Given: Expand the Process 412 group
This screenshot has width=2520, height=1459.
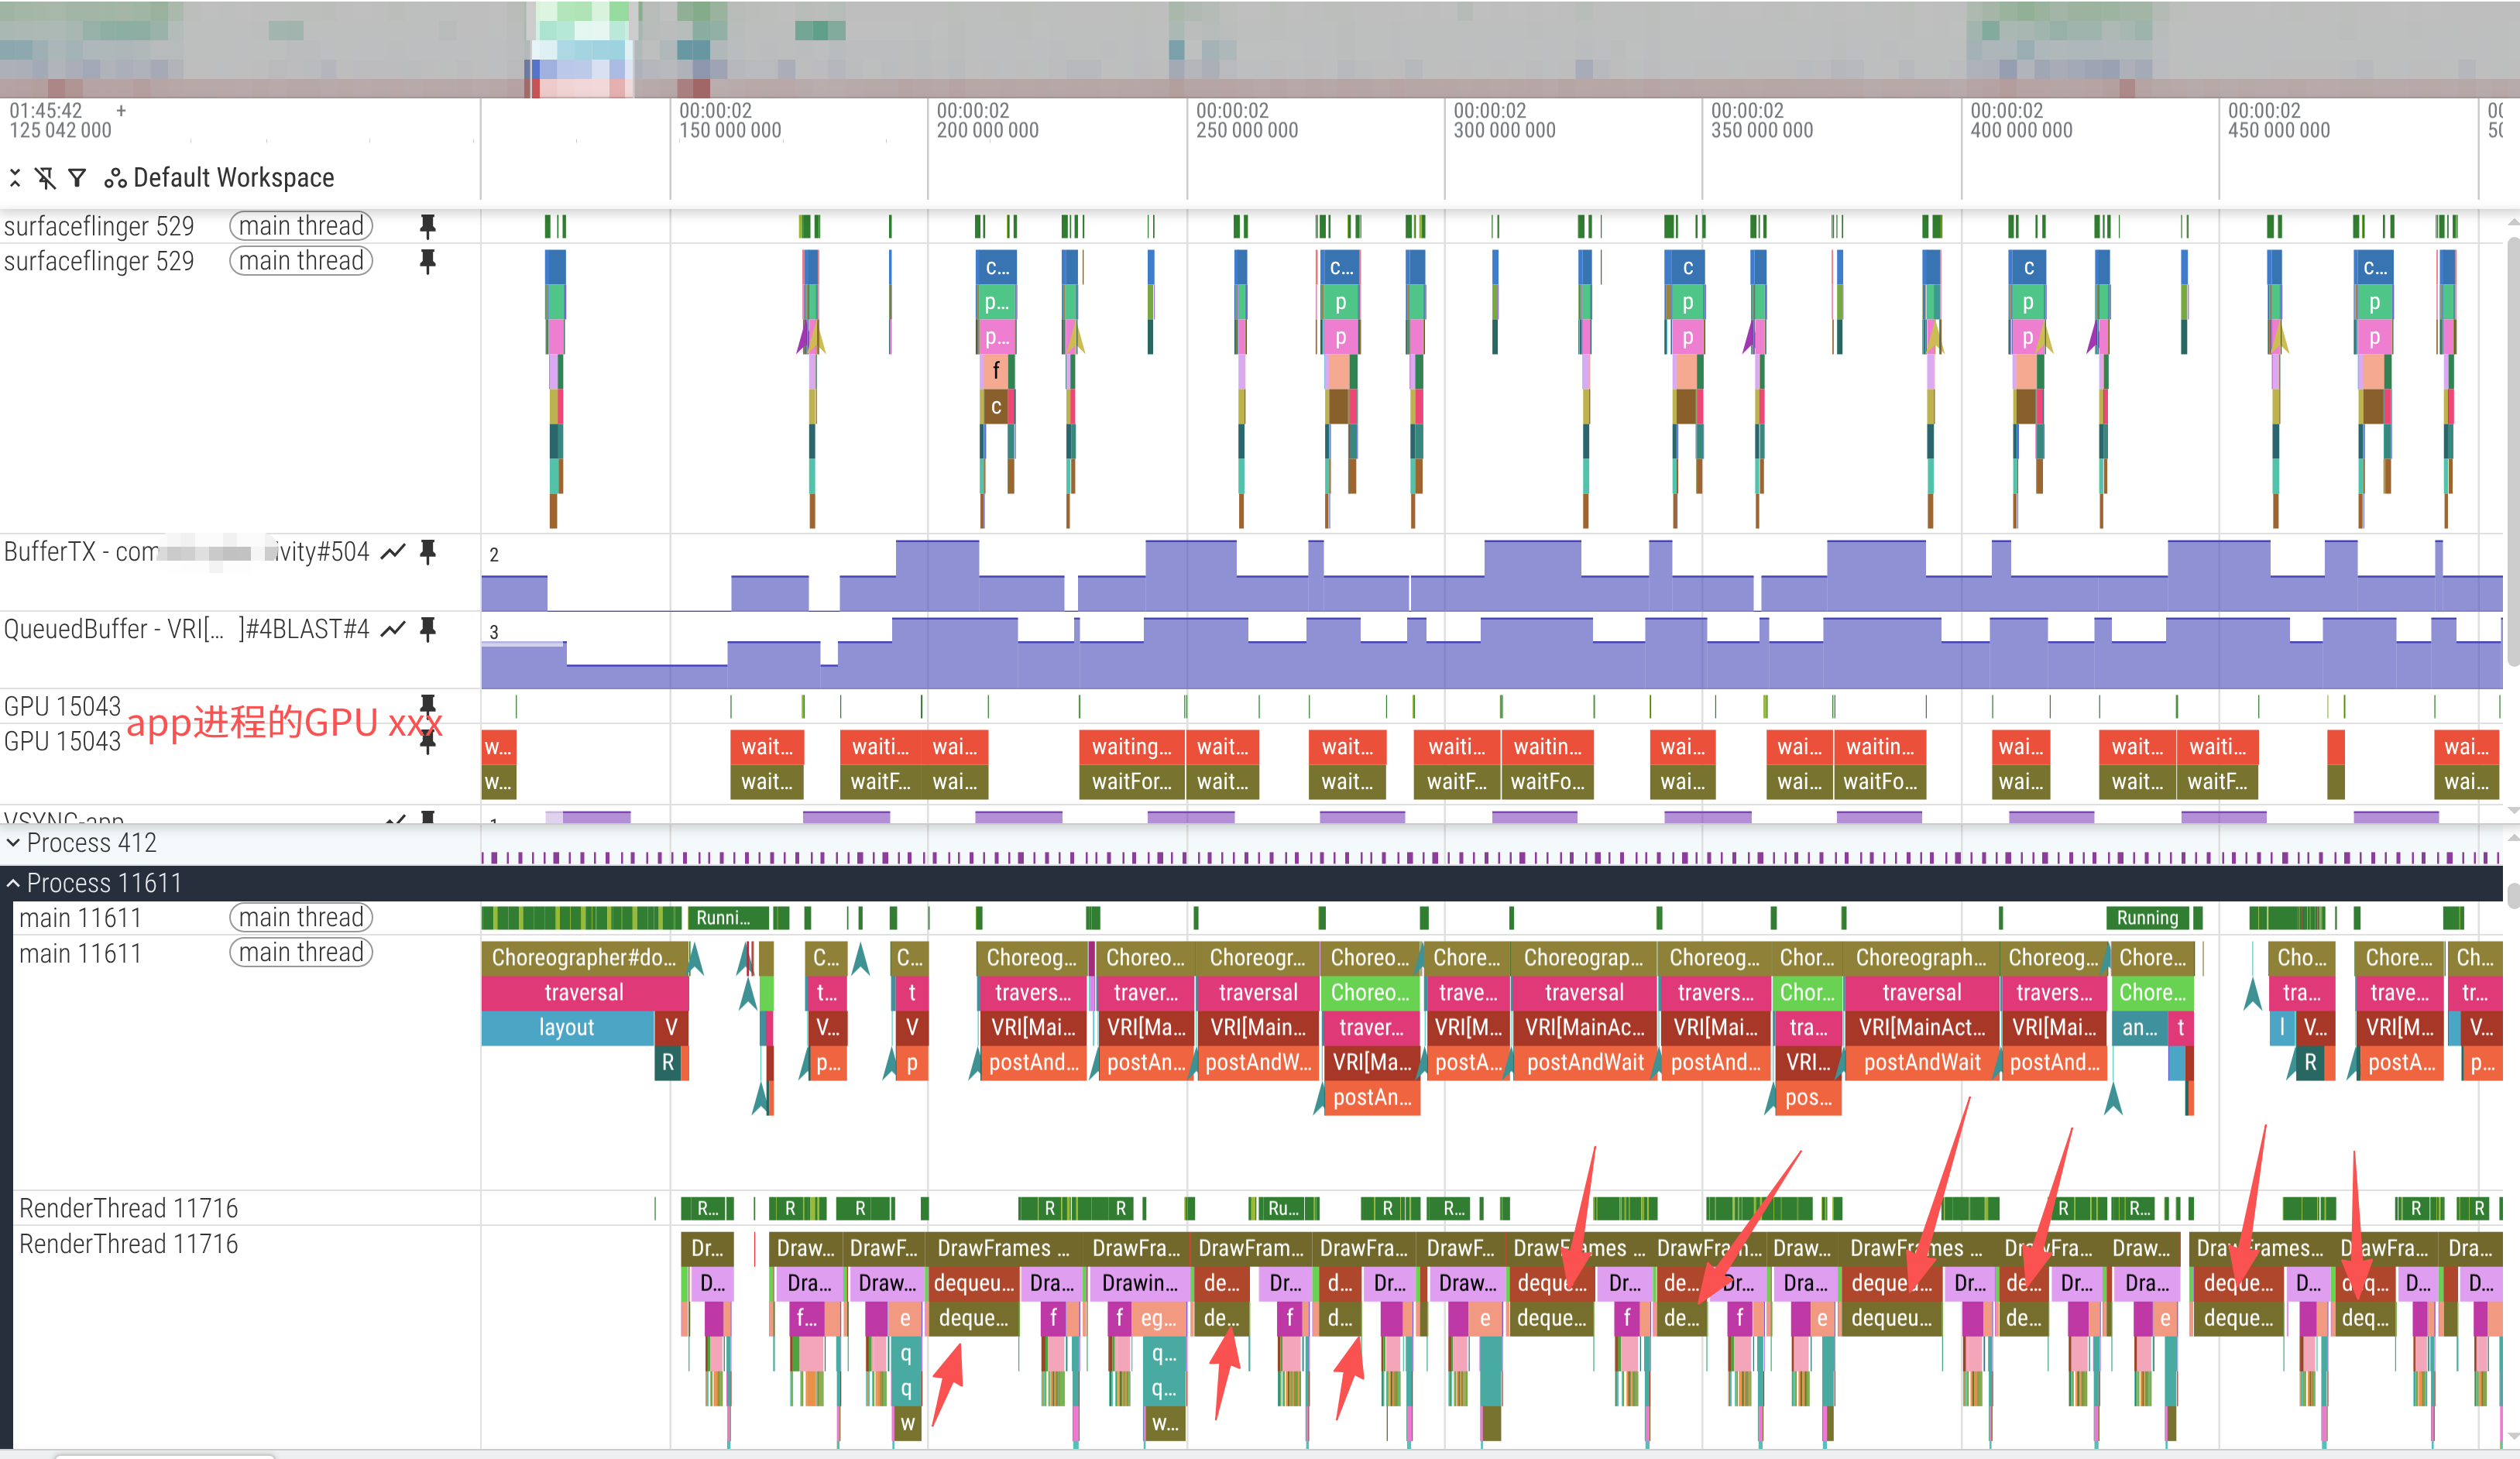Looking at the screenshot, I should click(x=13, y=843).
